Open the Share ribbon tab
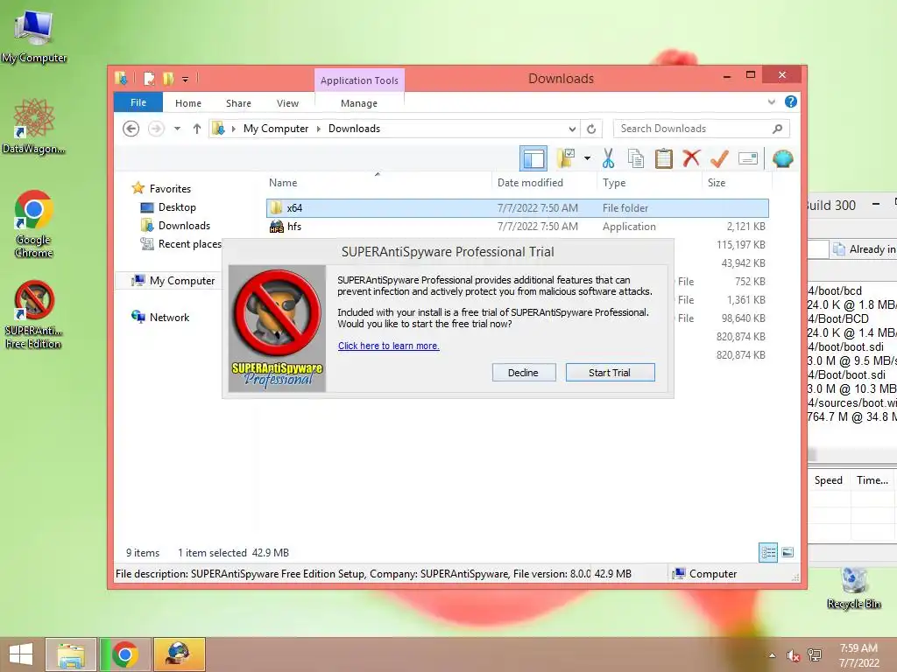The image size is (897, 672). [238, 103]
